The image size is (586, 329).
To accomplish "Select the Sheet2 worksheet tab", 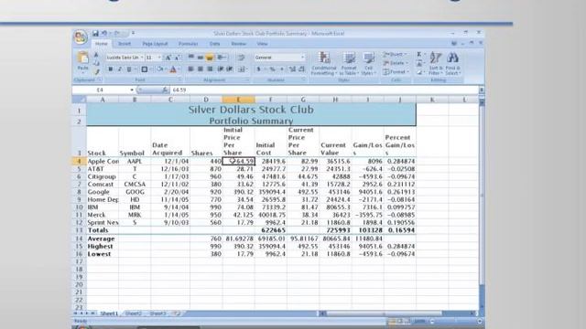I will tap(133, 313).
